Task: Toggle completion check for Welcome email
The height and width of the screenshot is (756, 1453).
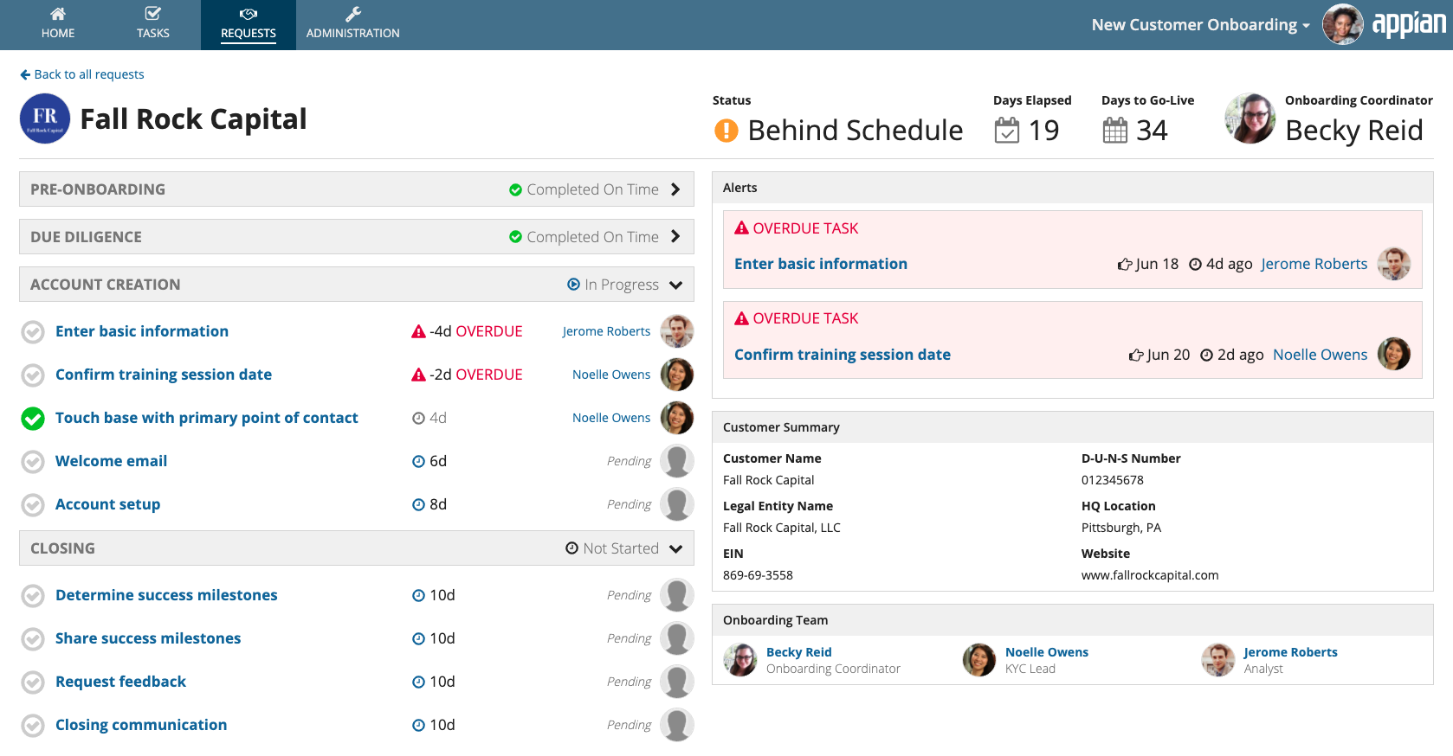Action: 33,462
